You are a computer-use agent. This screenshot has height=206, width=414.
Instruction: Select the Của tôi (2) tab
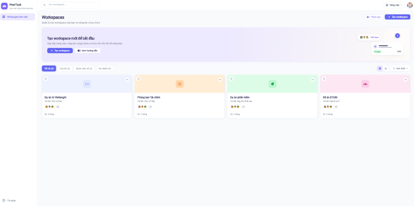[65, 68]
